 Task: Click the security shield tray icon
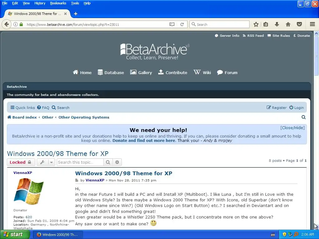[x=284, y=235]
